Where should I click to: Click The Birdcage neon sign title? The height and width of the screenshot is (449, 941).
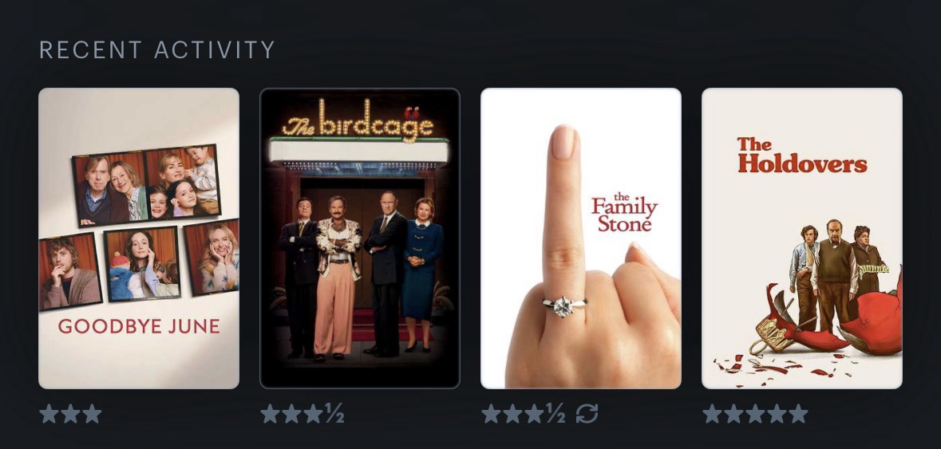coord(358,123)
